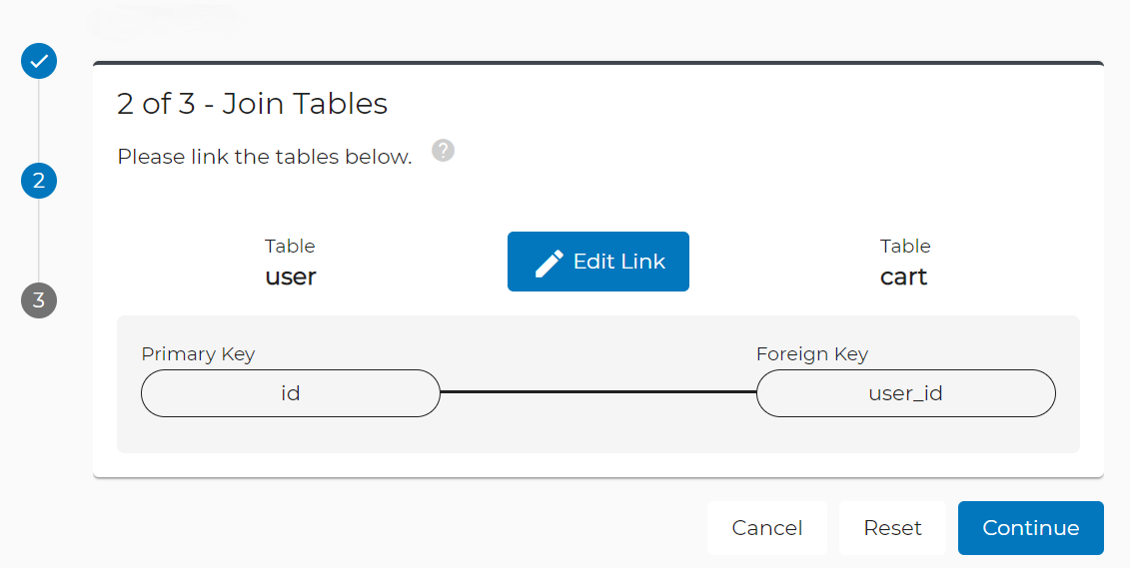
Task: Click the Table label above user
Action: [x=290, y=247]
